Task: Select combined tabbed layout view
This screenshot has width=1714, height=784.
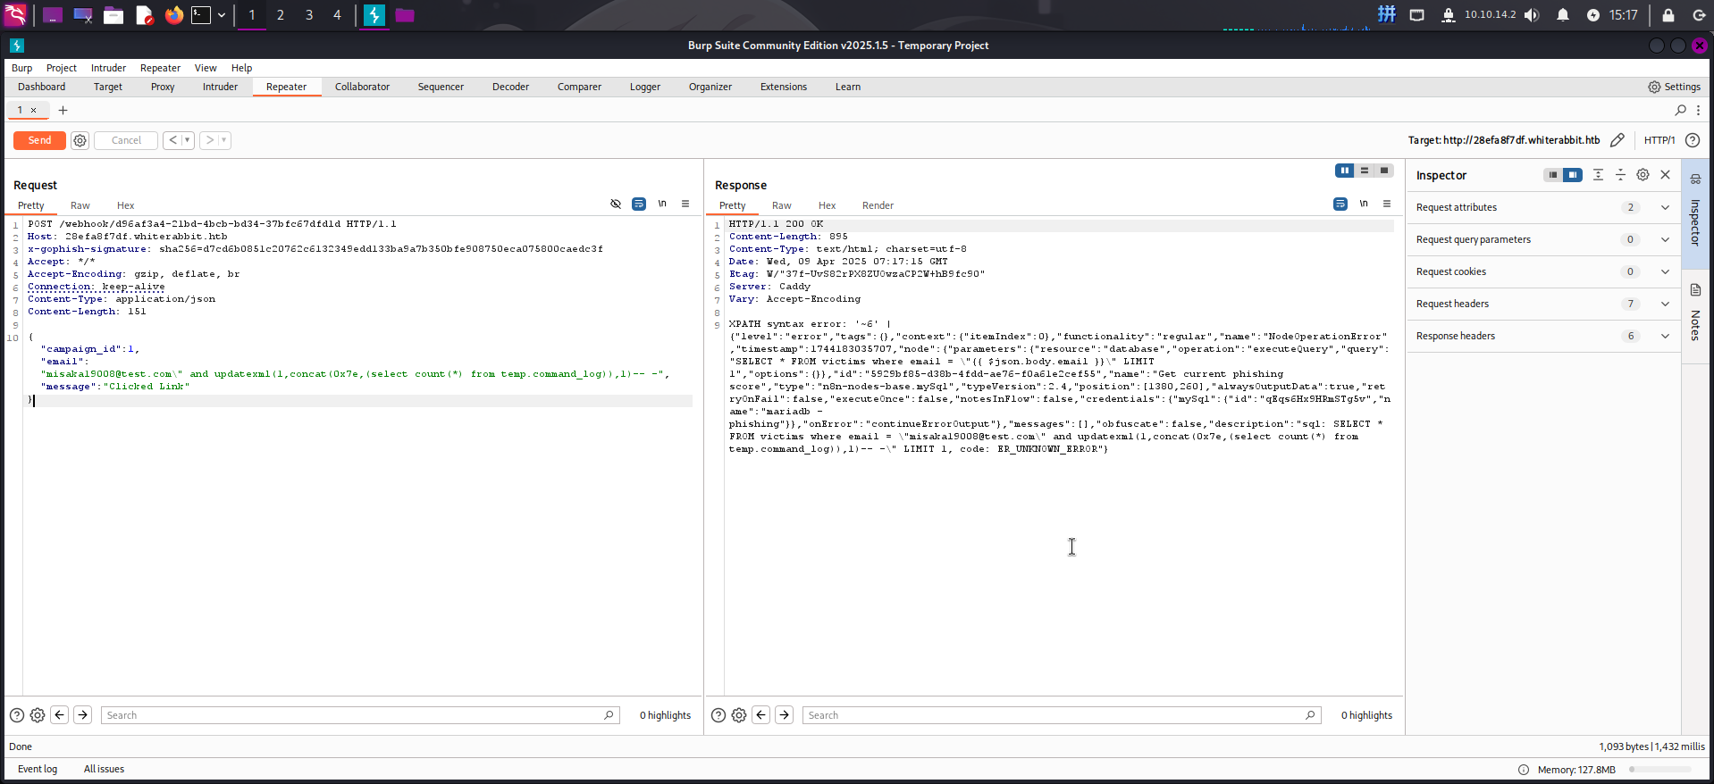Action: (x=1384, y=171)
